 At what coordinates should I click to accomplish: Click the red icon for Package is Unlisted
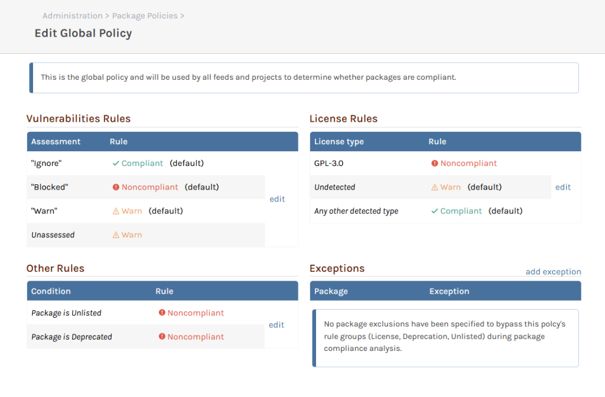click(x=162, y=313)
